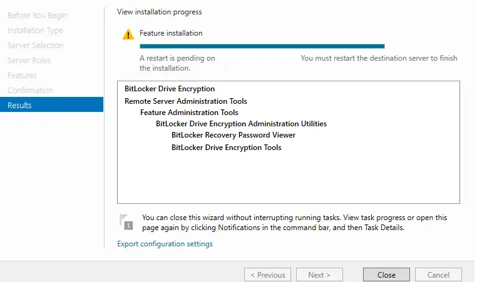The width and height of the screenshot is (482, 282).
Task: Select BitLocker Recovery Password Viewer item
Action: pos(233,135)
